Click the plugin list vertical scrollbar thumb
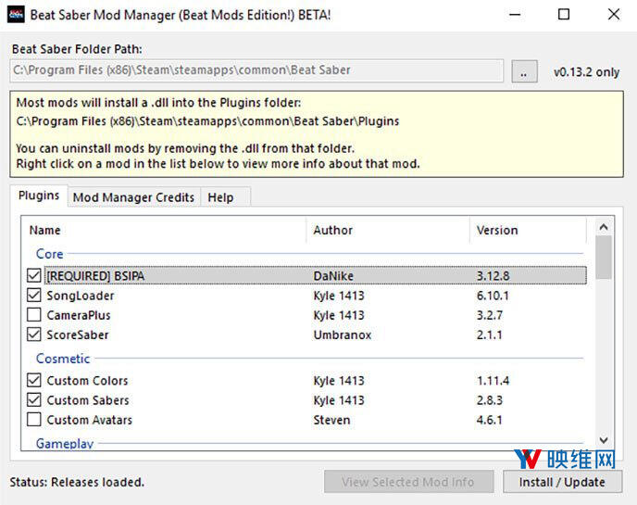 point(604,258)
